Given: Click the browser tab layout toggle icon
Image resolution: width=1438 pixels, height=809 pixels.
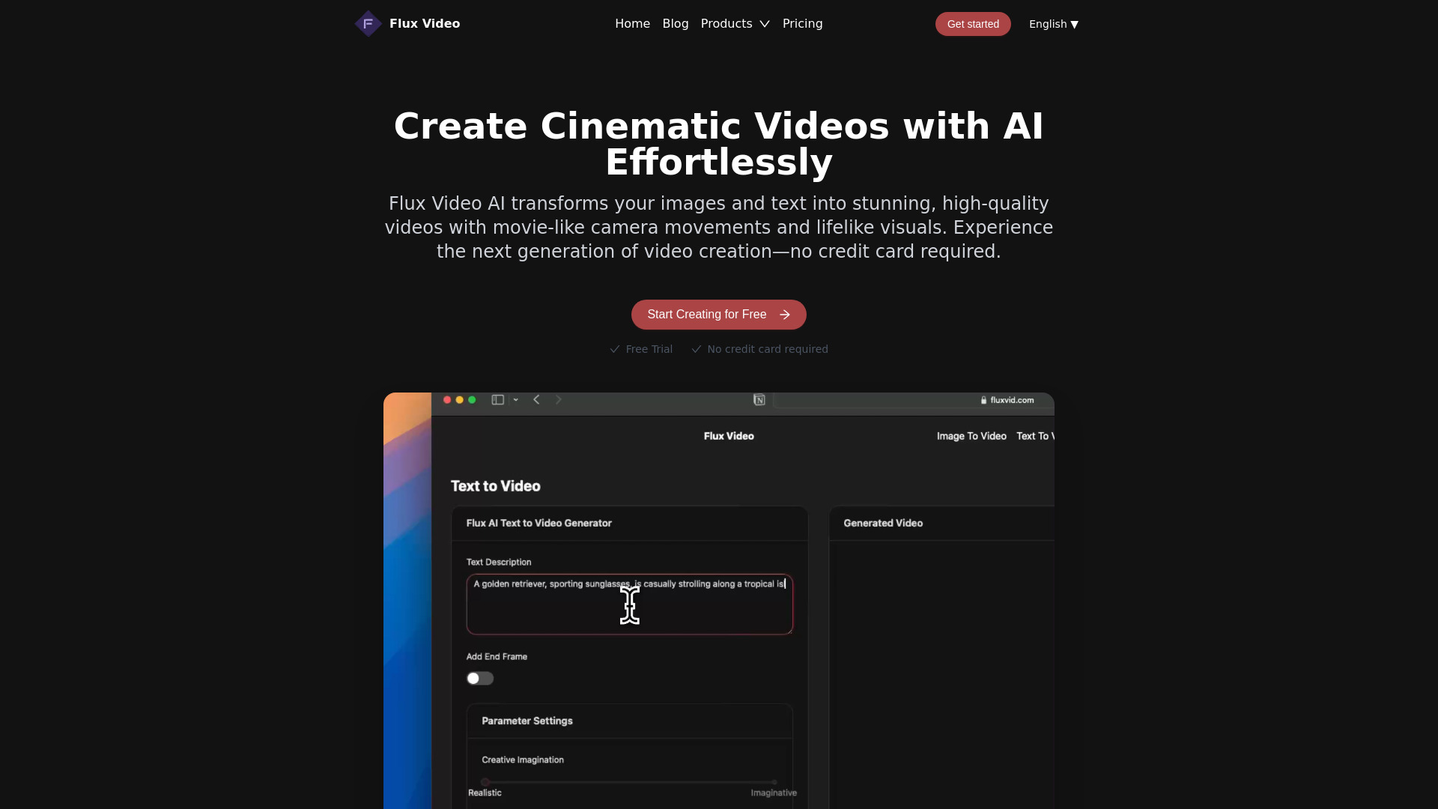Looking at the screenshot, I should click(499, 399).
